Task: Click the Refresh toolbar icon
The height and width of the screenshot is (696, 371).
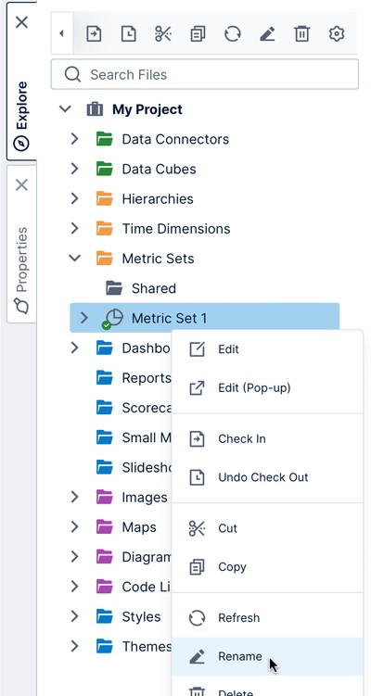Action: 233,33
